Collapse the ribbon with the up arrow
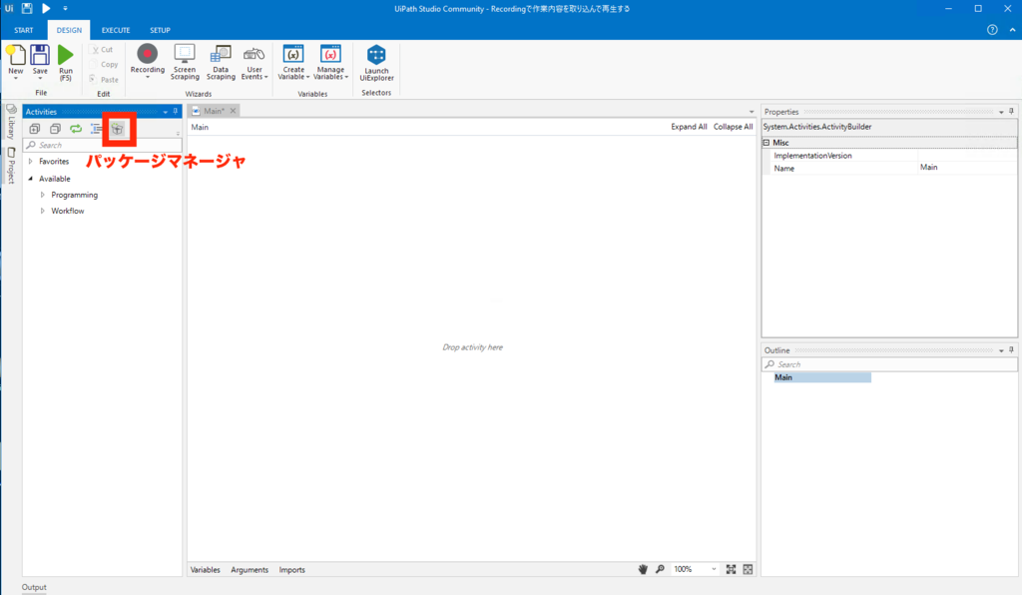This screenshot has width=1022, height=595. click(1012, 30)
